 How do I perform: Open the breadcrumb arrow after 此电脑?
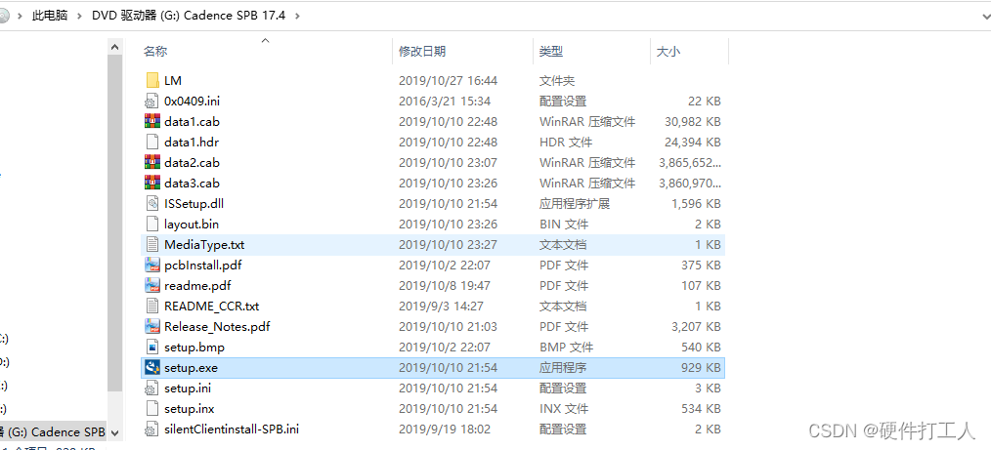(79, 16)
